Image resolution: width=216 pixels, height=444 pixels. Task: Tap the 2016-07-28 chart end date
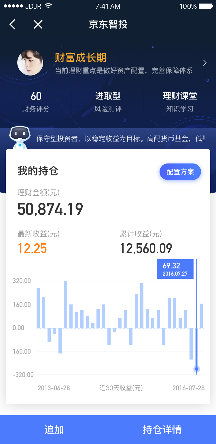point(189,388)
